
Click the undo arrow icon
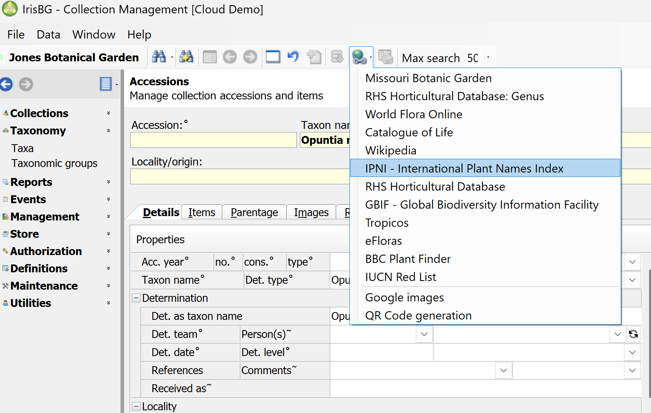293,57
